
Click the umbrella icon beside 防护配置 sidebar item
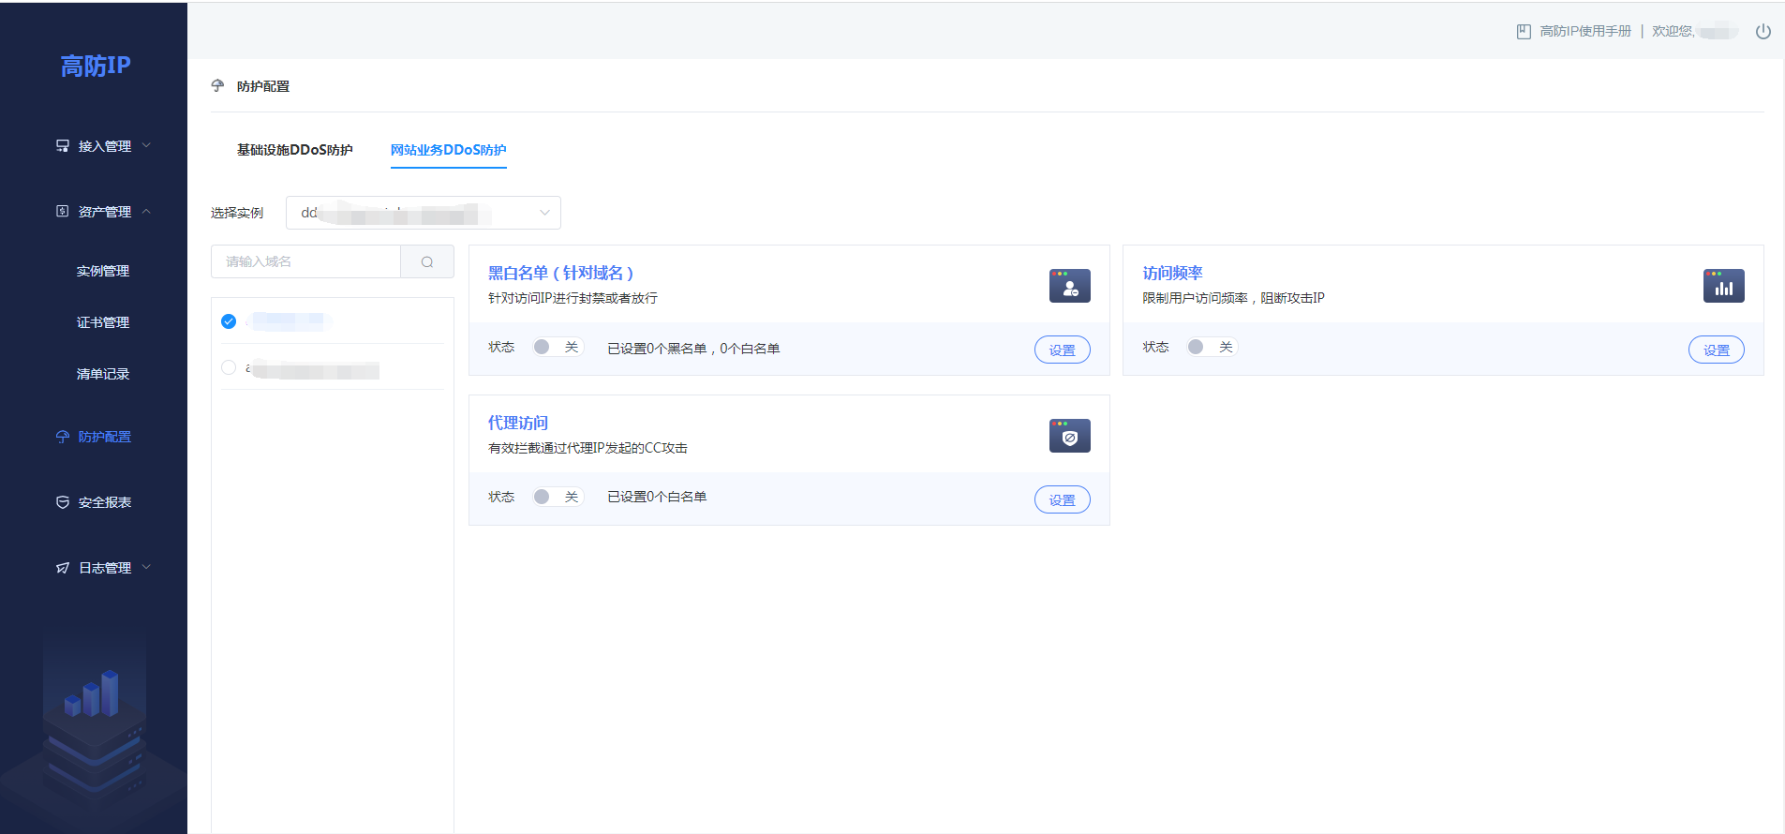[x=63, y=437]
